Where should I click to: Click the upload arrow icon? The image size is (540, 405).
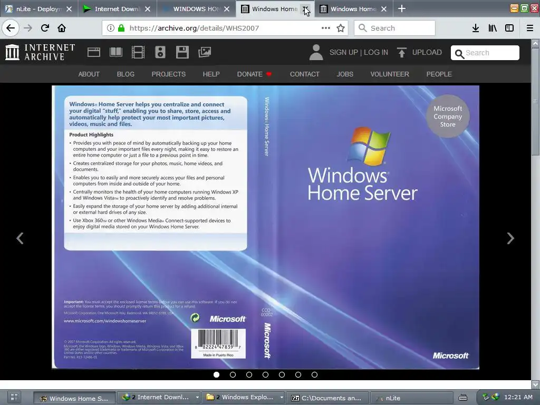(x=401, y=52)
